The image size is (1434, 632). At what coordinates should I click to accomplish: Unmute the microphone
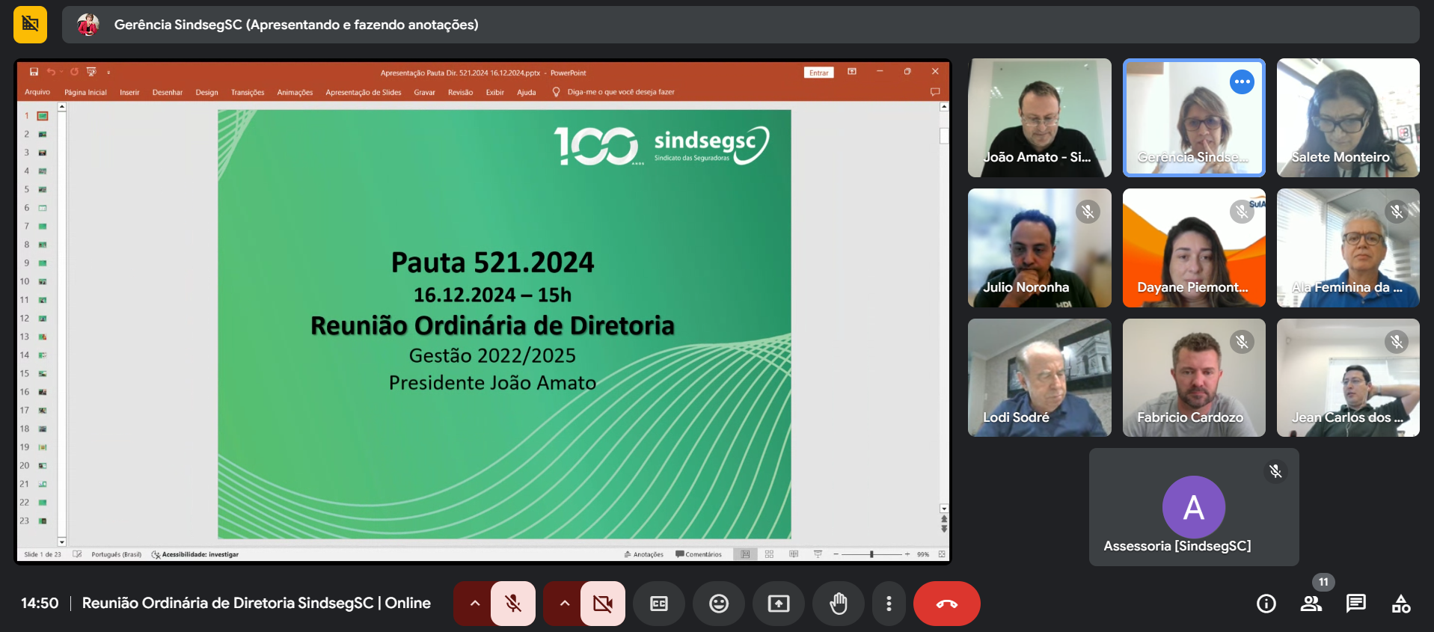pos(513,604)
